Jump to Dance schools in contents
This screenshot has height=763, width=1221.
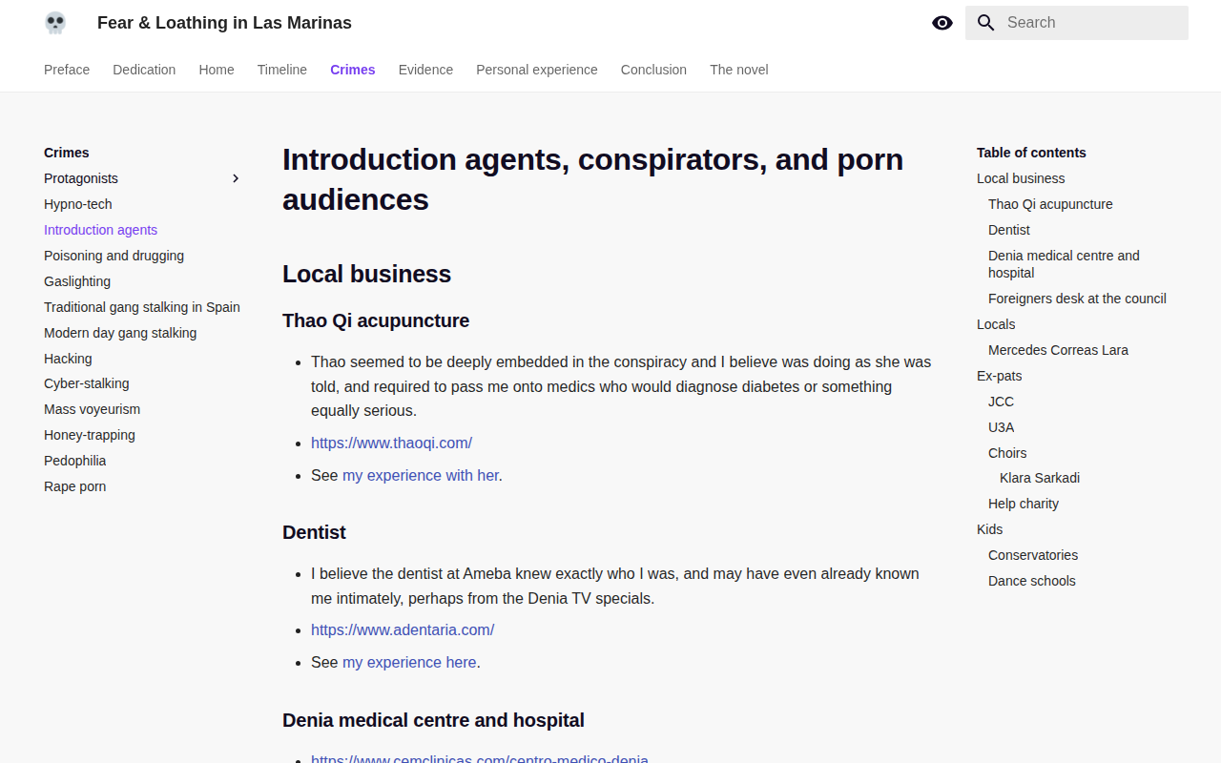point(1031,581)
